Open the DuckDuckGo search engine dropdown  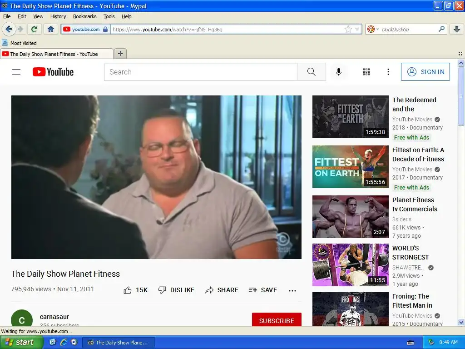click(373, 29)
